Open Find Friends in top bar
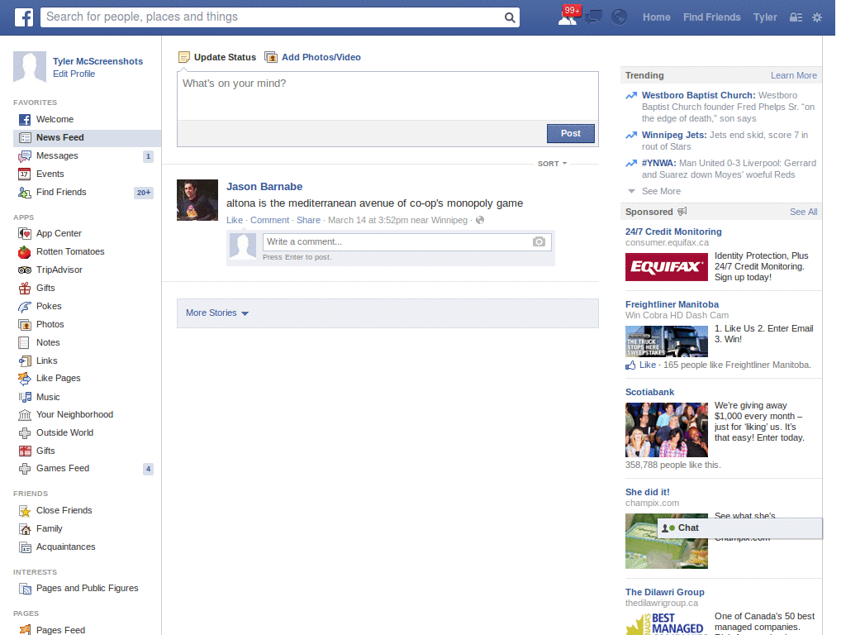 (711, 17)
